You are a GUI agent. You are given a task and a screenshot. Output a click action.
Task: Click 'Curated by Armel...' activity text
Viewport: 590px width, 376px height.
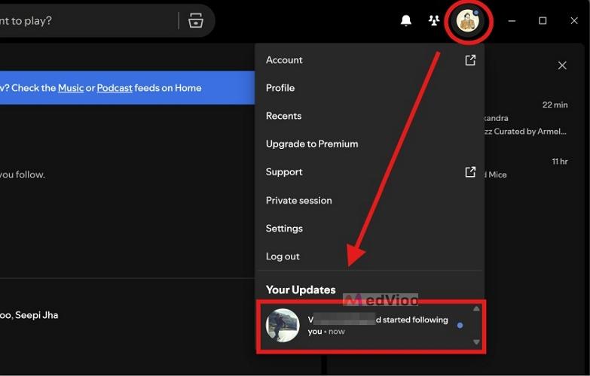coord(526,132)
